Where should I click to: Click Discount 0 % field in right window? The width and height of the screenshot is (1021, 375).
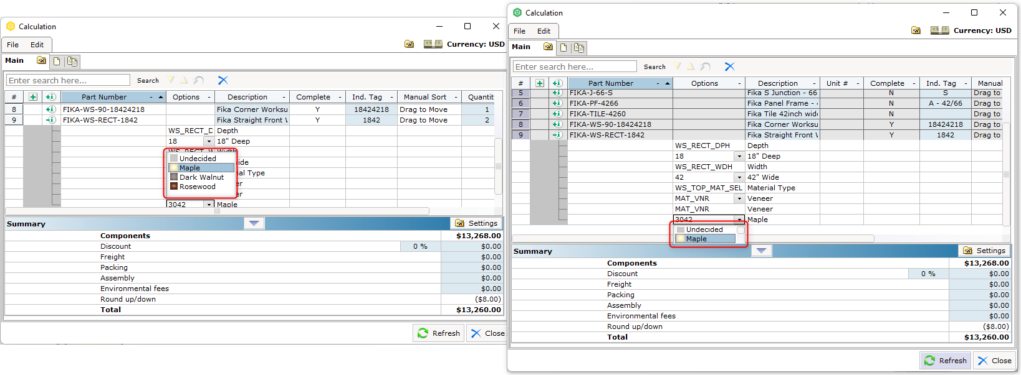[929, 274]
